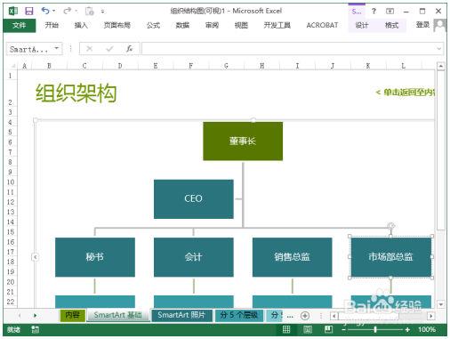Add a new sheet with plus icon
The height and width of the screenshot is (339, 450).
point(305,316)
